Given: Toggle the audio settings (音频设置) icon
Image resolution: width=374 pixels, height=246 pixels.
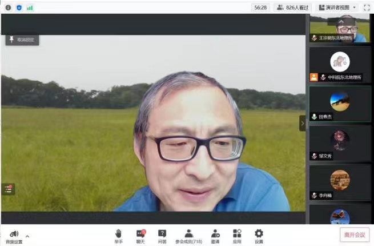Looking at the screenshot, I should coord(14,235).
